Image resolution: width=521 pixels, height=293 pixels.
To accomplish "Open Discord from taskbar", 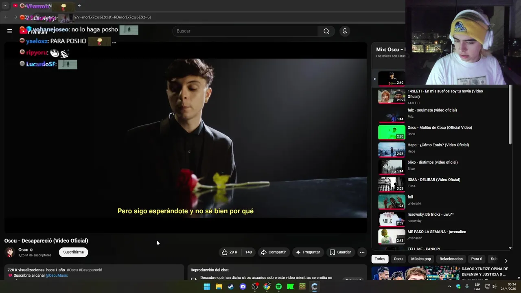I will [x=243, y=286].
